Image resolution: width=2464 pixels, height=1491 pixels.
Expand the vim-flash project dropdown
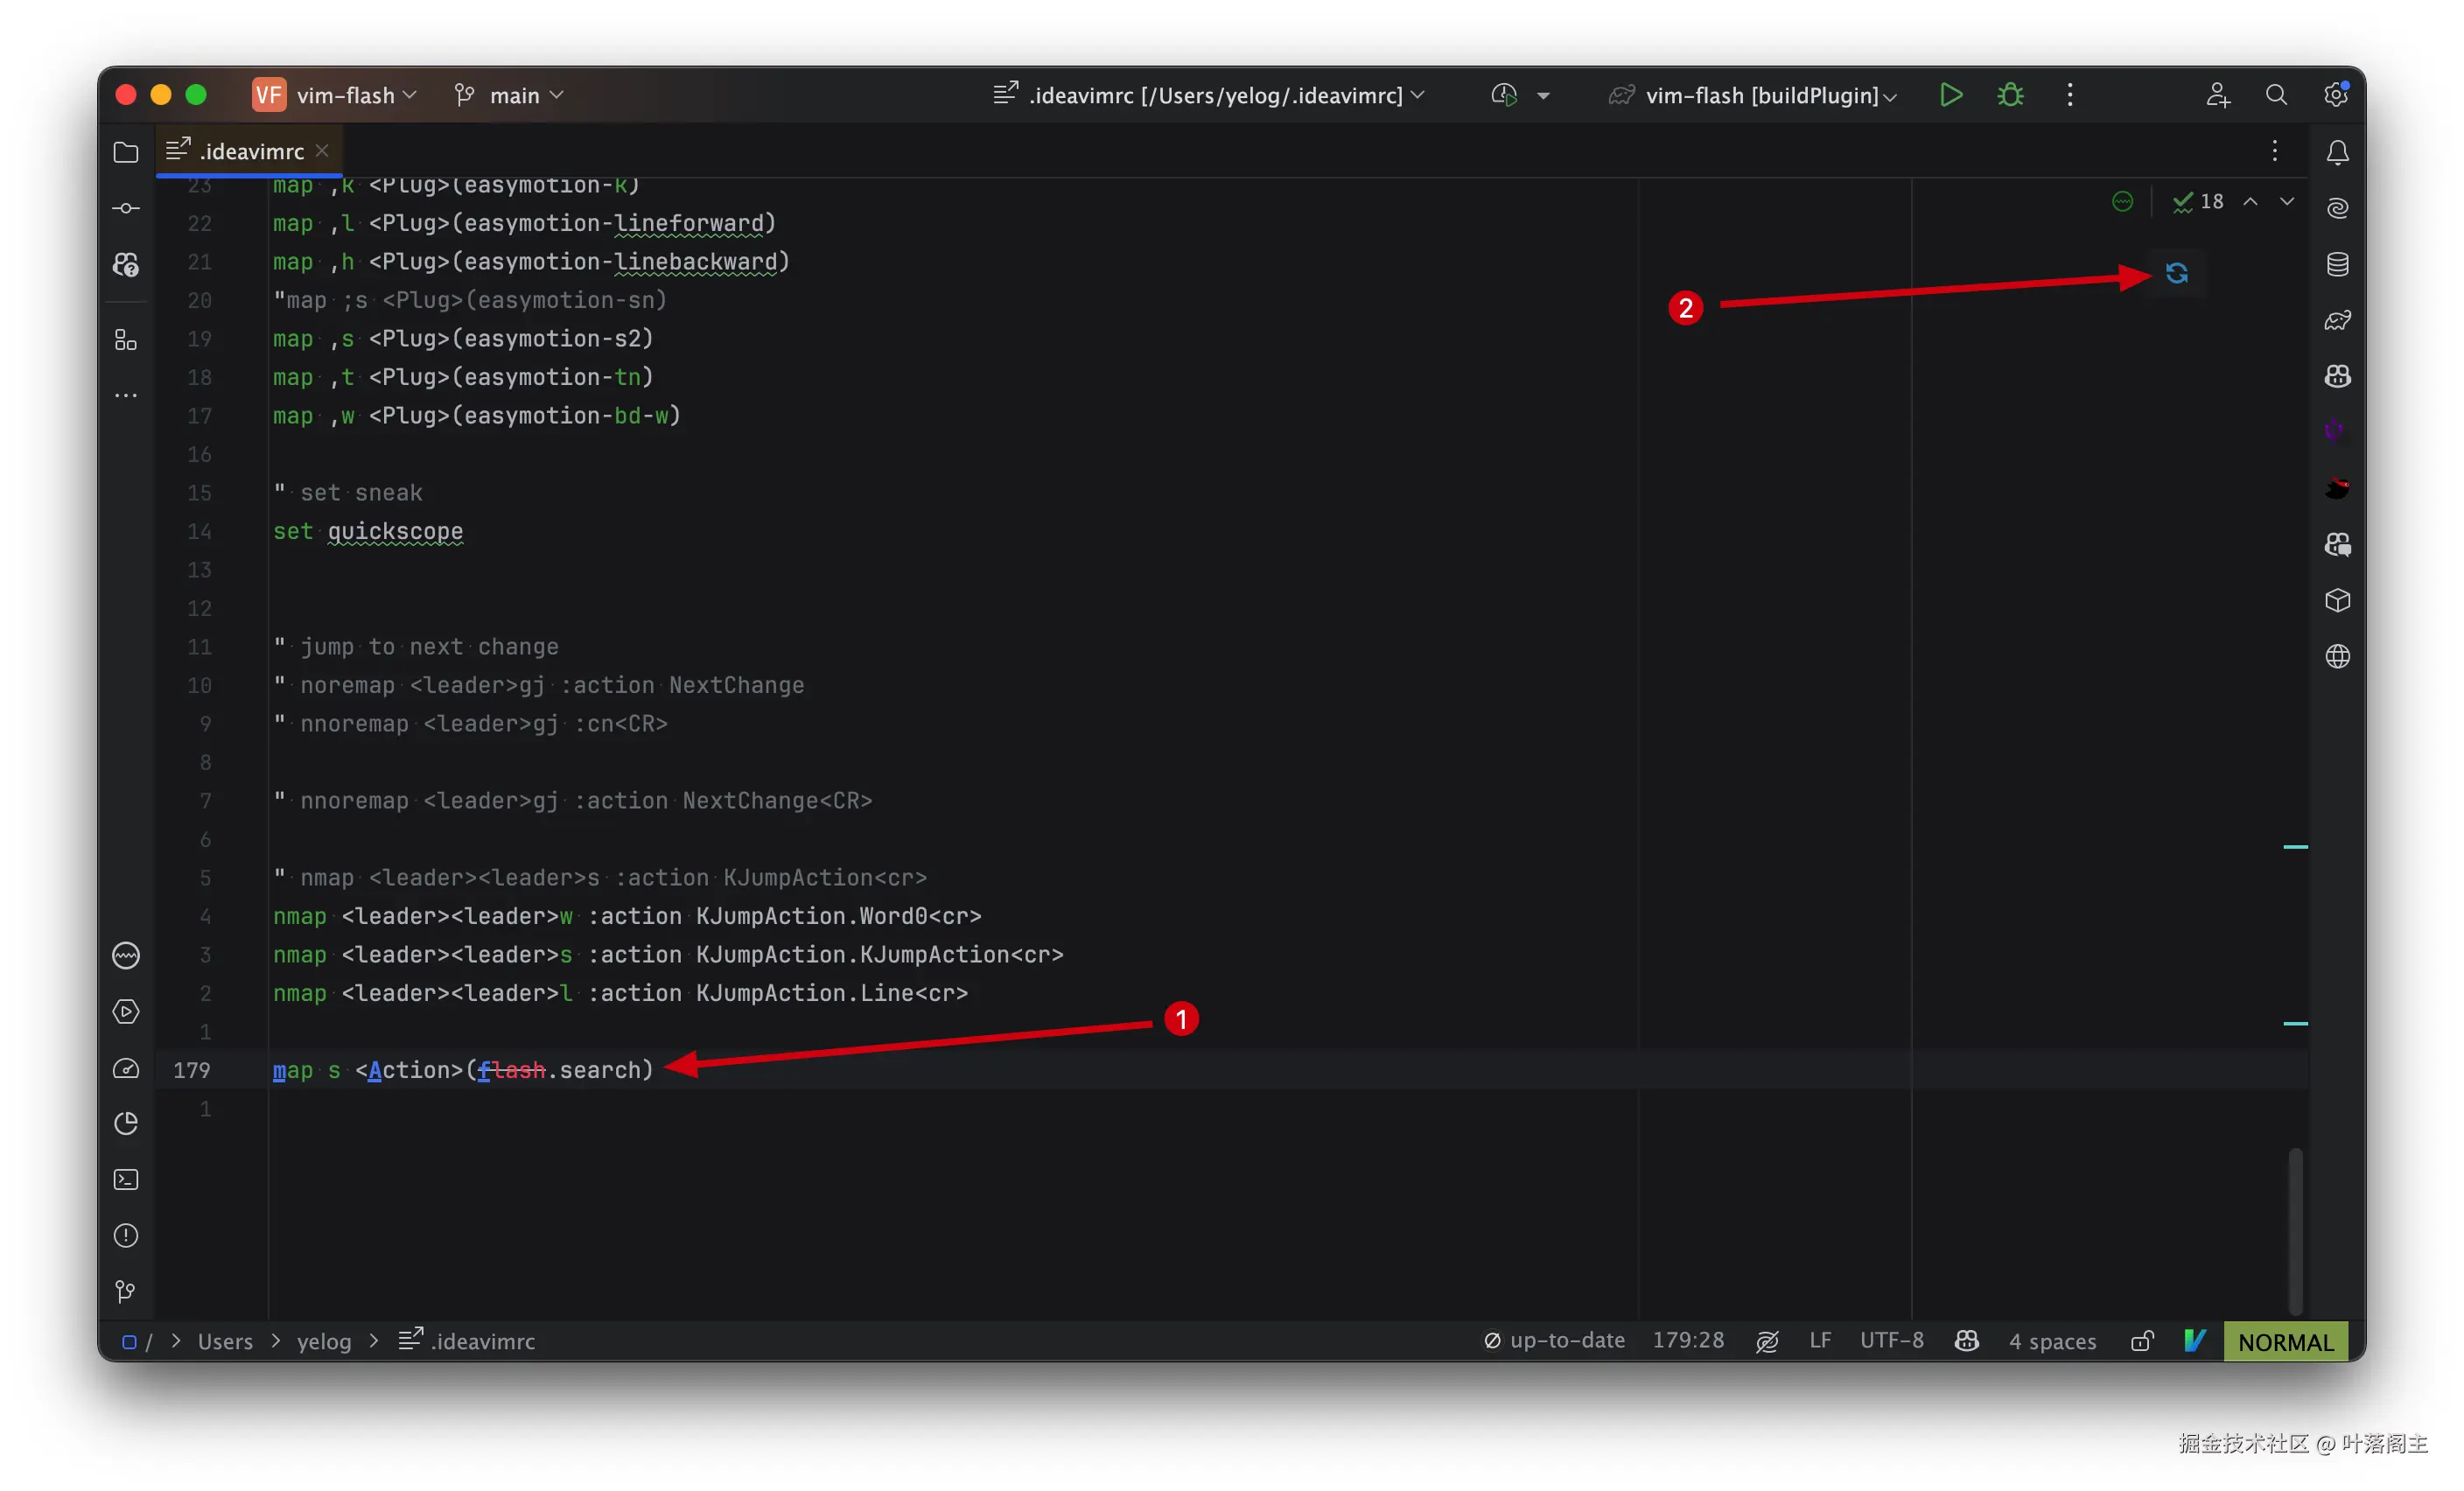pos(345,95)
